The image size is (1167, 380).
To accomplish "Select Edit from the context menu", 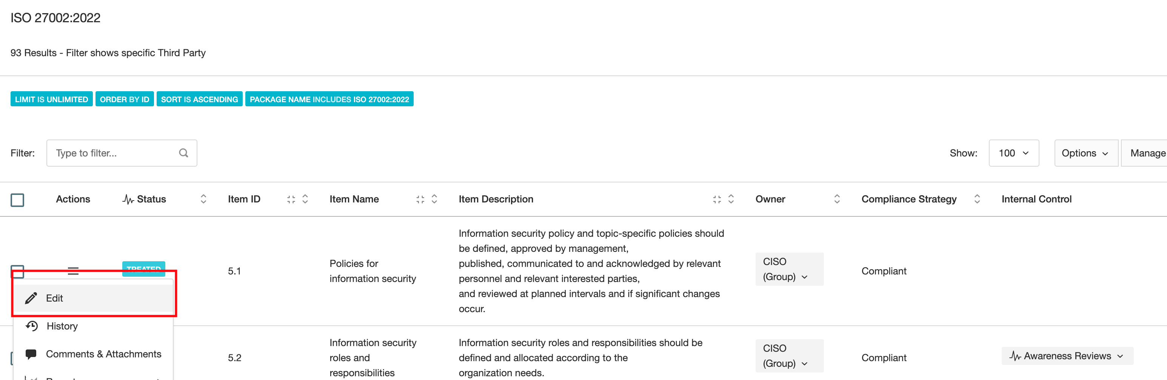I will (x=54, y=298).
